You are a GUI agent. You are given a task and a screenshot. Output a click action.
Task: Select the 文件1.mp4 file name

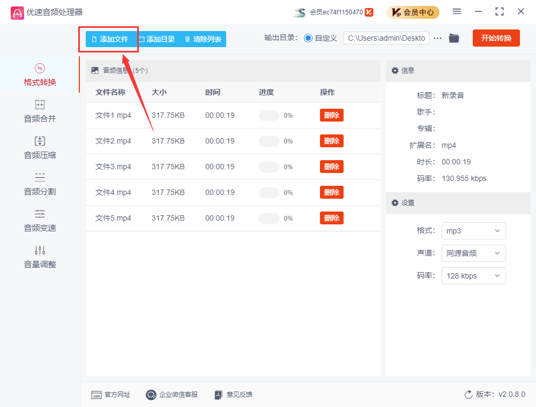[113, 116]
